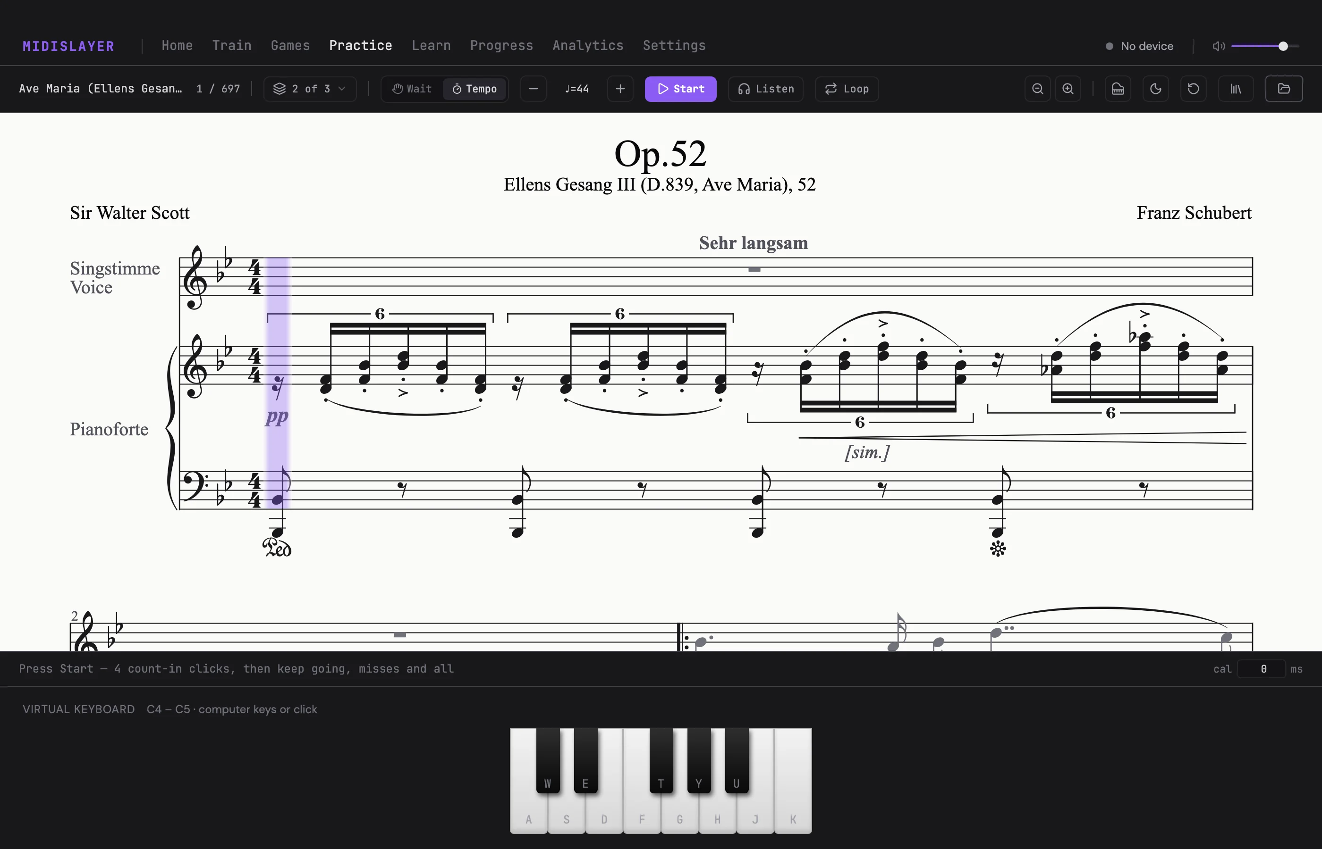Play the S white key
The width and height of the screenshot is (1322, 849).
pyautogui.click(x=567, y=814)
